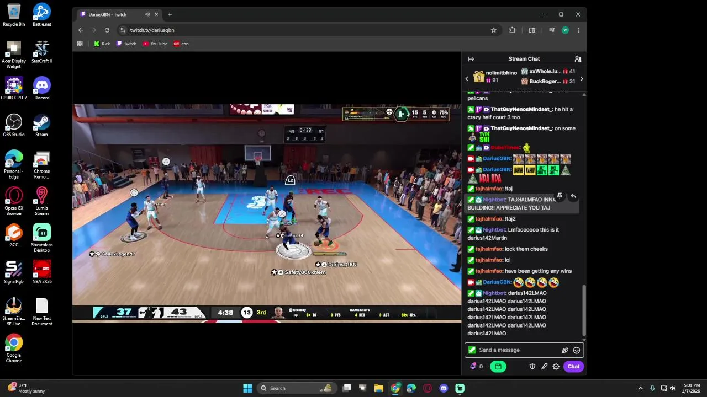Click the green rewards calendar button
This screenshot has height=397, width=707.
pos(498,367)
